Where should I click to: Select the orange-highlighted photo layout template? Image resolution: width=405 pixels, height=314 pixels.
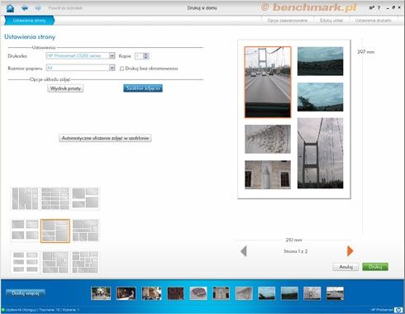(55, 231)
